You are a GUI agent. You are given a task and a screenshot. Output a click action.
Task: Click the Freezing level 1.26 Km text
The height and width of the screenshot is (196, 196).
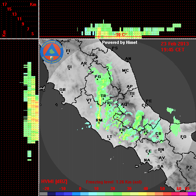click(x=114, y=182)
